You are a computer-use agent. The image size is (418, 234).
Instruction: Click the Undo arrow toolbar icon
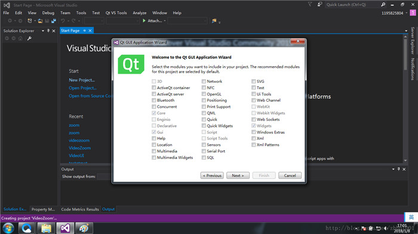coord(63,20)
